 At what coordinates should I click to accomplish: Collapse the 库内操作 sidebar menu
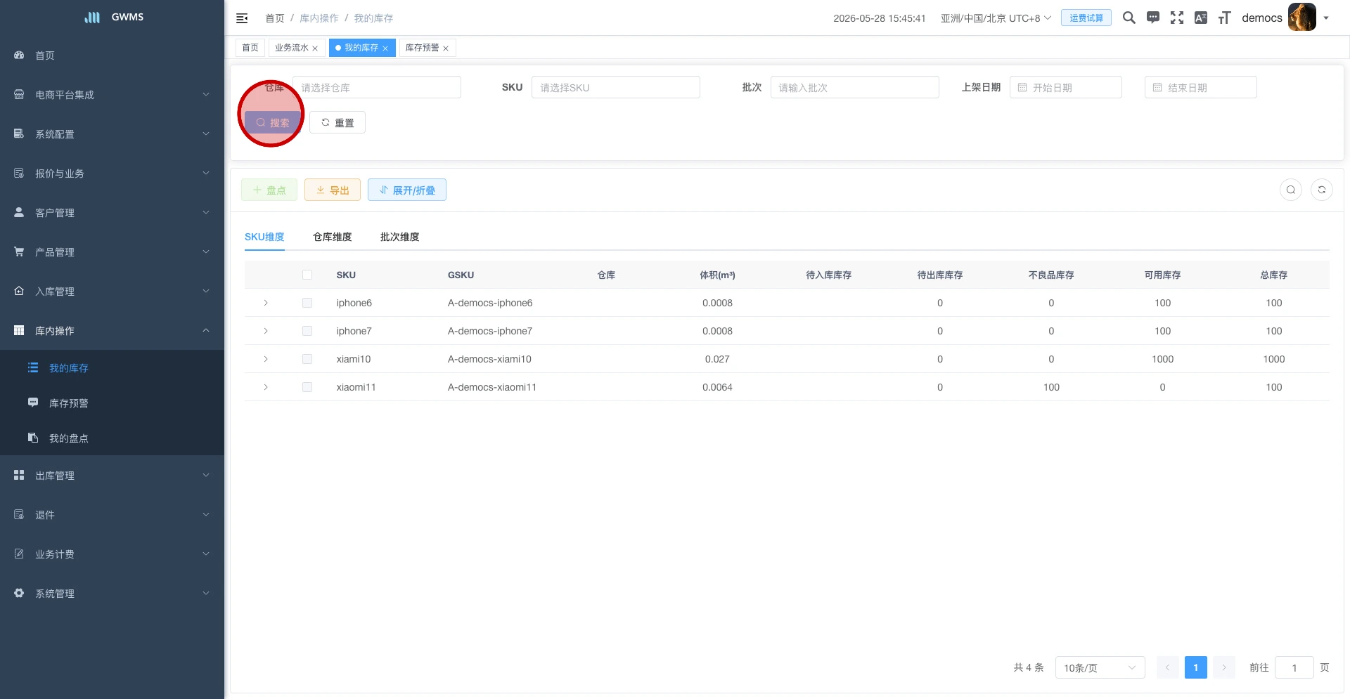click(x=112, y=330)
